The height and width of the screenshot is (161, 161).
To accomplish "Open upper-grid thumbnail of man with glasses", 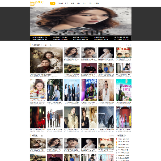I will [89, 52].
